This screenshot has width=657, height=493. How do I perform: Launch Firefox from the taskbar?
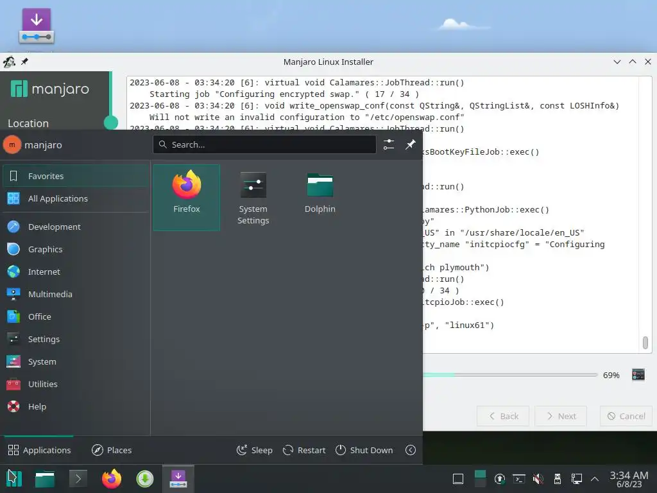click(x=112, y=479)
